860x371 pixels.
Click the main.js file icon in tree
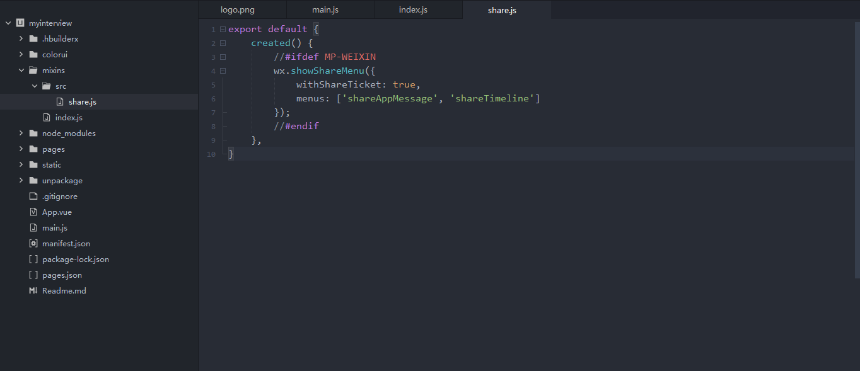pos(33,227)
